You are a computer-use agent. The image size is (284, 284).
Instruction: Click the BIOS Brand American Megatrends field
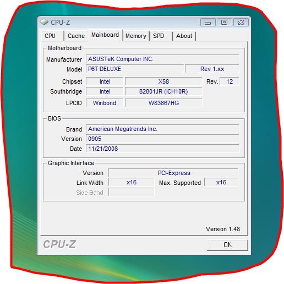pyautogui.click(x=162, y=129)
